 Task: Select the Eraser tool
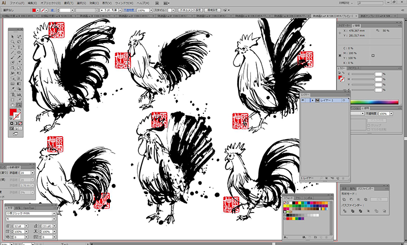coord(19,62)
